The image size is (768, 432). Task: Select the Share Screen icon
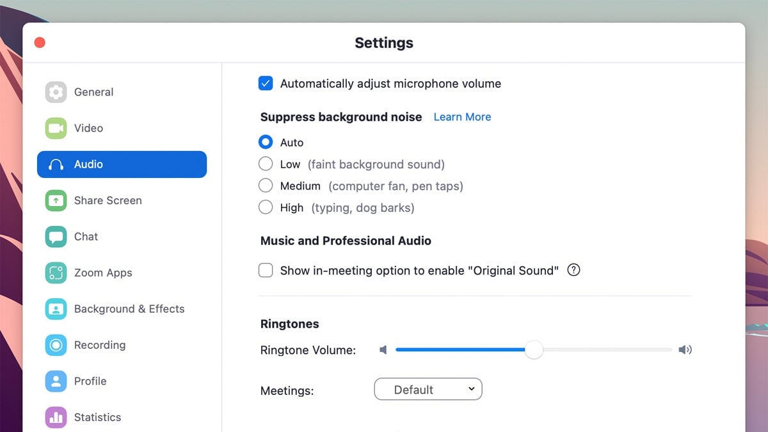pos(56,200)
